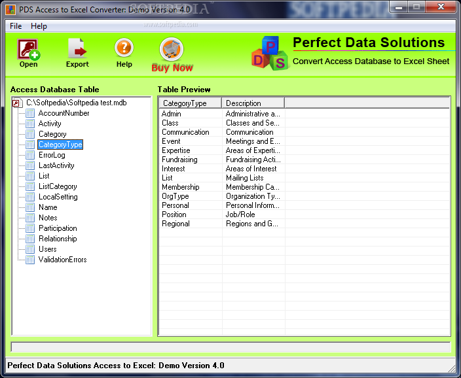Select the ErrorLog table
This screenshot has width=461, height=378.
tap(52, 155)
